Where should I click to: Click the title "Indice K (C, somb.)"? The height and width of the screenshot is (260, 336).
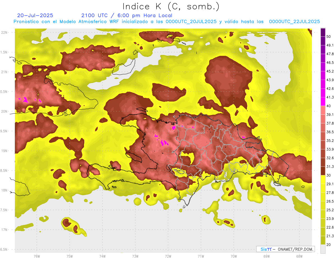[171, 7]
